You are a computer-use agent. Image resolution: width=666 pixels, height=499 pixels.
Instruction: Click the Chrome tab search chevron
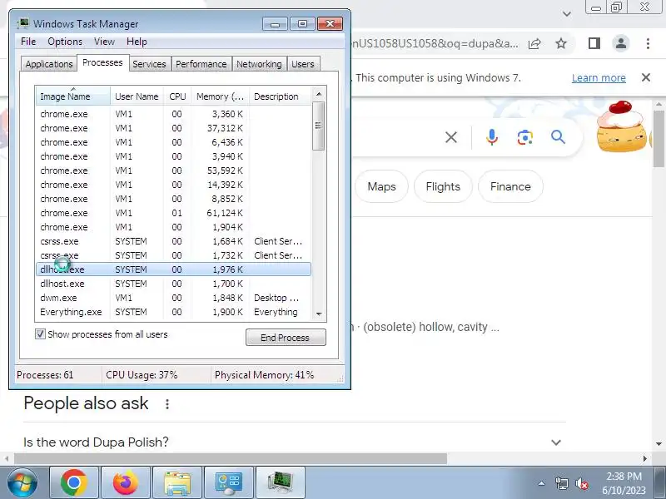click(567, 14)
